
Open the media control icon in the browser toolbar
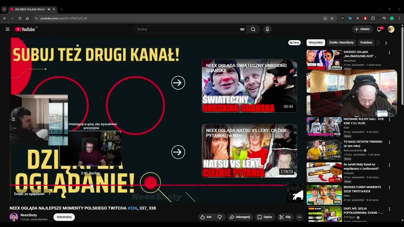pyautogui.click(x=384, y=18)
